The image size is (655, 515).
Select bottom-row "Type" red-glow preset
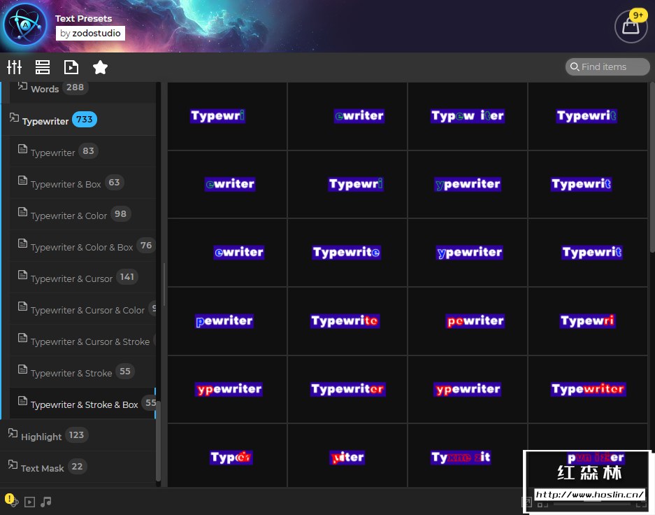click(227, 456)
